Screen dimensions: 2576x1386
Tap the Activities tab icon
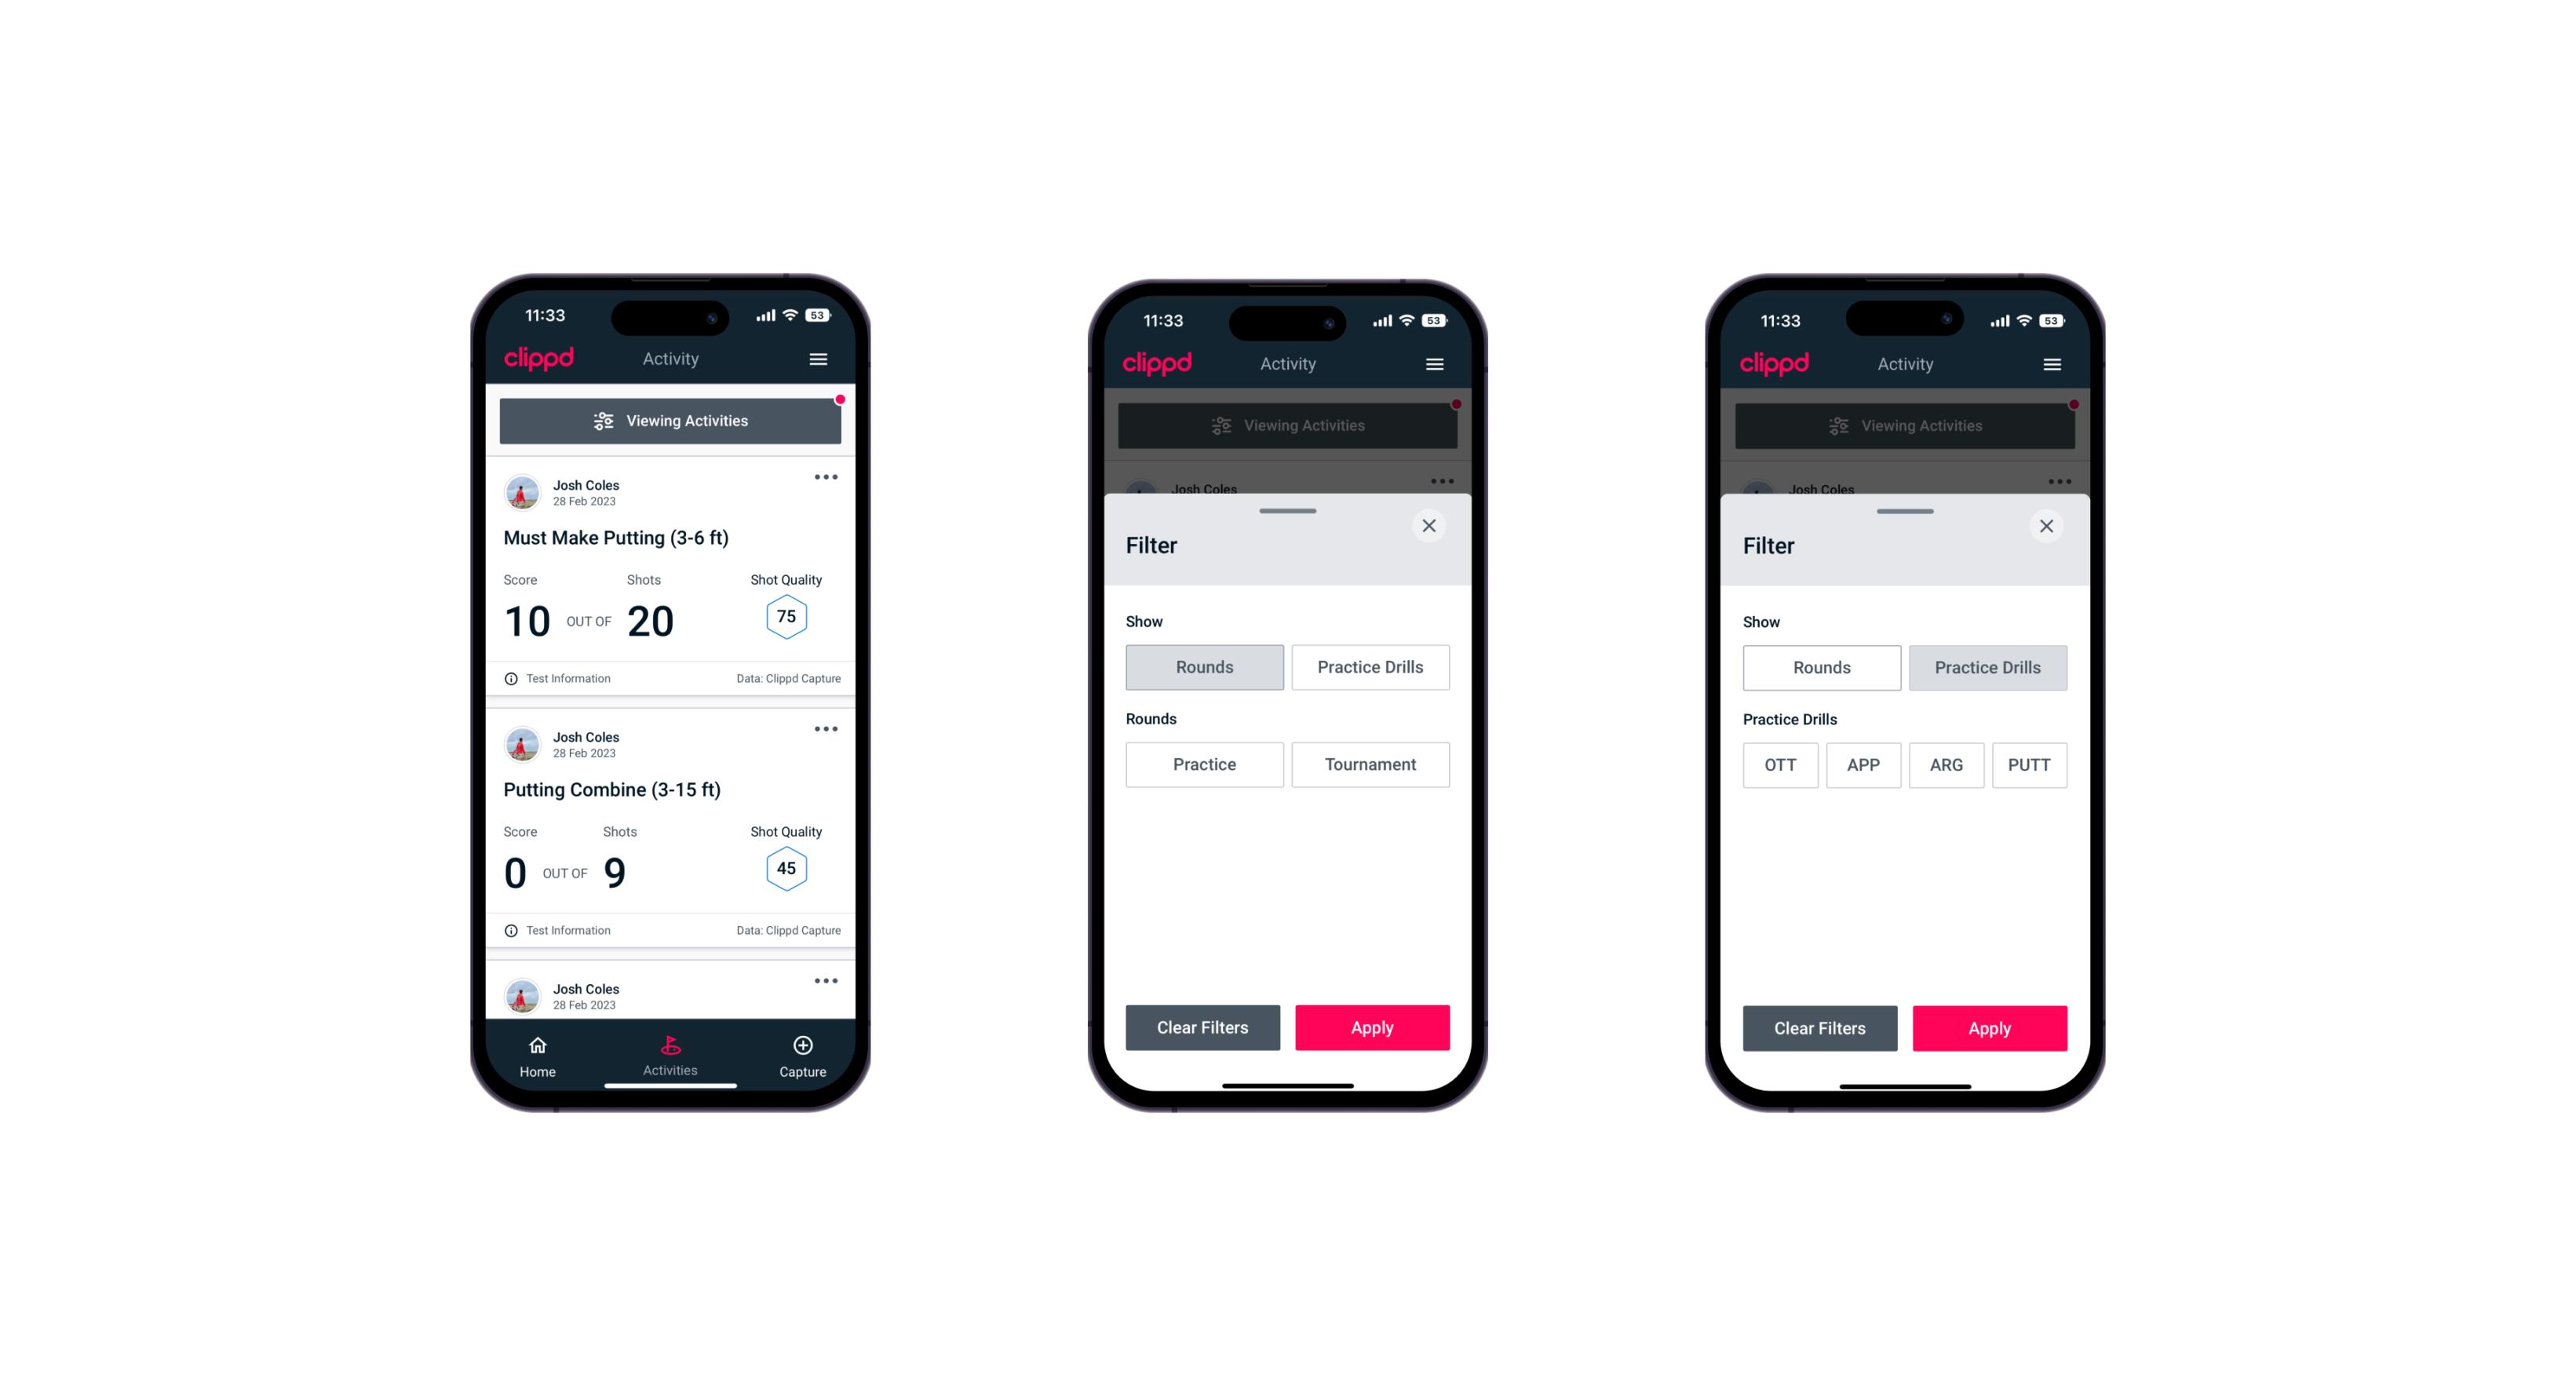click(671, 1046)
